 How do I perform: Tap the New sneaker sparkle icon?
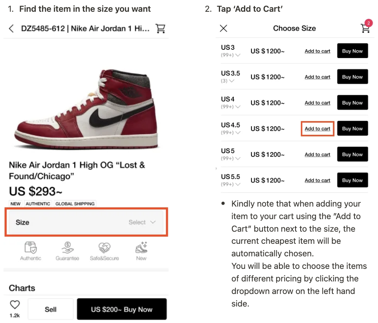pos(141,248)
